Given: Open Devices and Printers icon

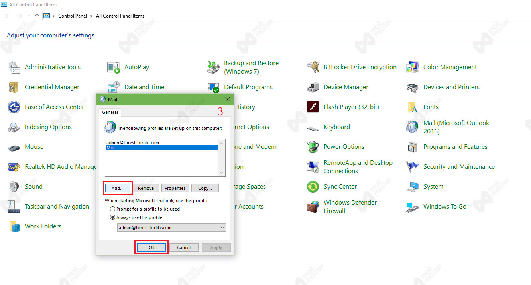Looking at the screenshot, I should pyautogui.click(x=413, y=87).
